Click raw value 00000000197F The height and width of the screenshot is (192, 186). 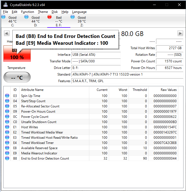(x=165, y=112)
